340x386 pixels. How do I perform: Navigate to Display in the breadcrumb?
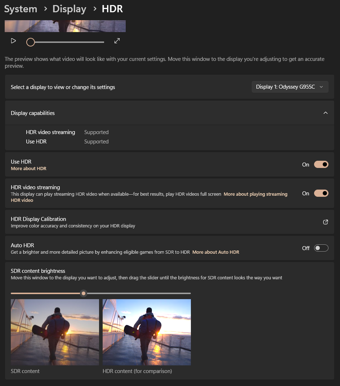[x=69, y=9]
